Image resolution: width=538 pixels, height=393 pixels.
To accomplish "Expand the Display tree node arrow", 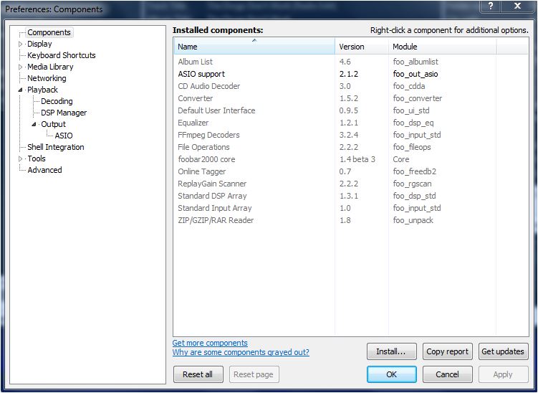I will pos(21,44).
